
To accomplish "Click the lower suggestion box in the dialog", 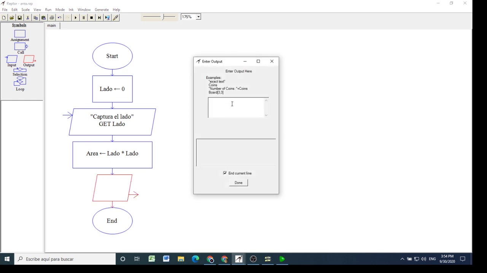I will click(236, 152).
